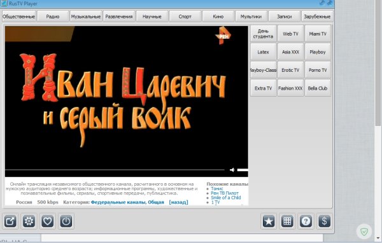
Task: Select the Web TV channel button
Action: click(x=291, y=34)
